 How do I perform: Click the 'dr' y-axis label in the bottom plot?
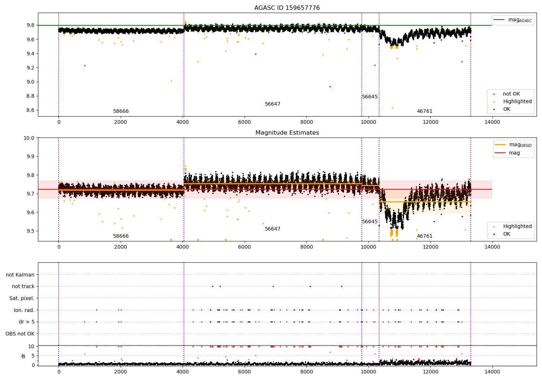coord(23,356)
